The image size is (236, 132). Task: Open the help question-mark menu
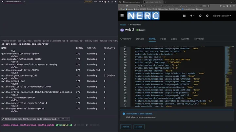(207, 16)
